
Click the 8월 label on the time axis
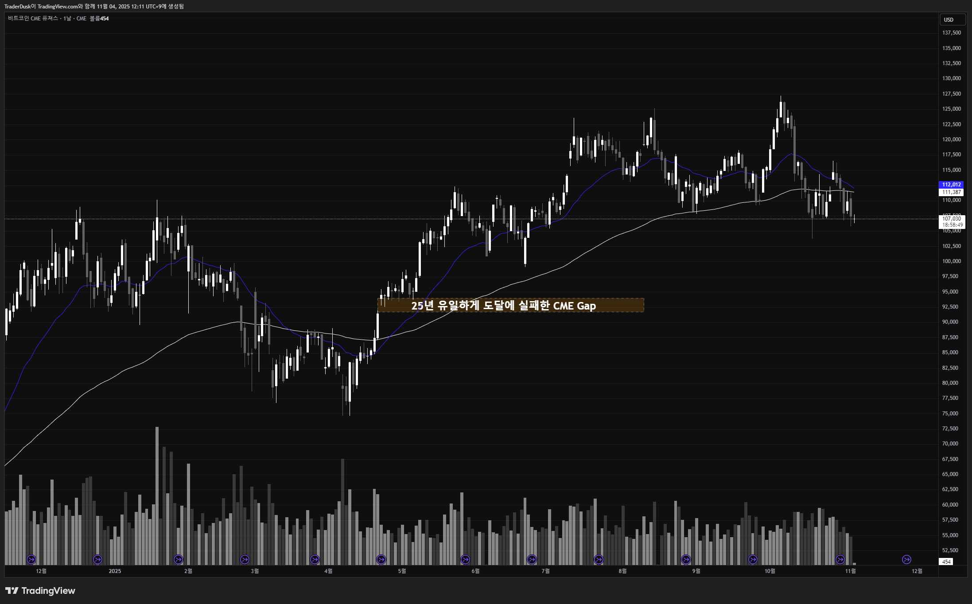point(622,571)
